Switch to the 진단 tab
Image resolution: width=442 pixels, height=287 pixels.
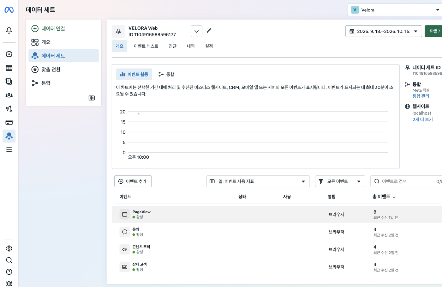pos(172,46)
